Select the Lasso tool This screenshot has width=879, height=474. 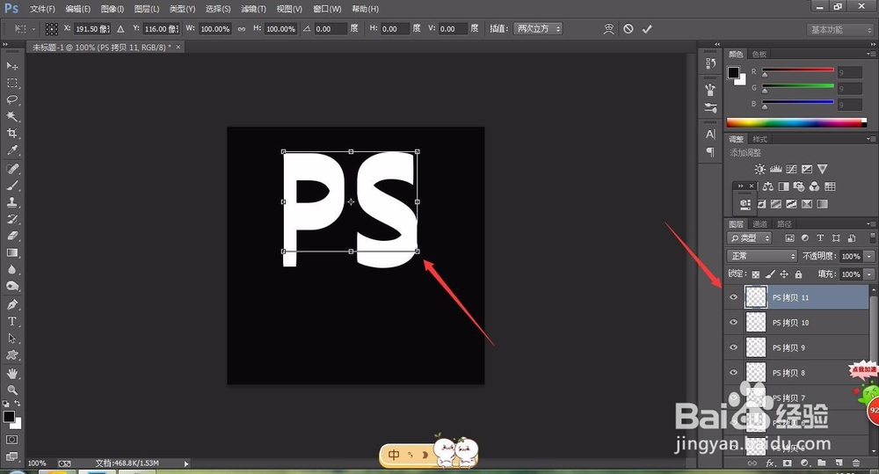tap(11, 100)
